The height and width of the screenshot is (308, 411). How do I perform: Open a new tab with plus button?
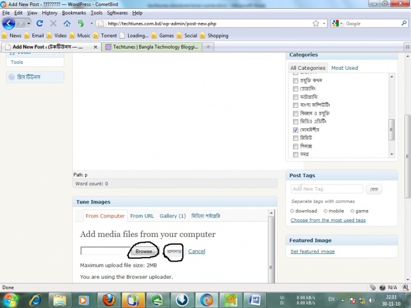(208, 47)
